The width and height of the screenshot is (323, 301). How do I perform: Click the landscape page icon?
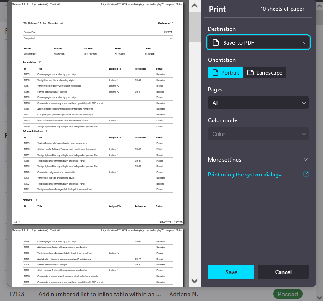click(250, 72)
